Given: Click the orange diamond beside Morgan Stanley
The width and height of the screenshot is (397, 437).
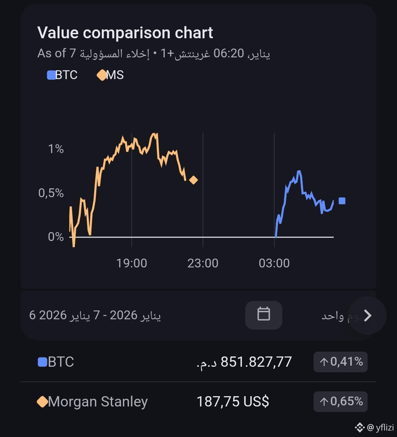Looking at the screenshot, I should point(42,402).
